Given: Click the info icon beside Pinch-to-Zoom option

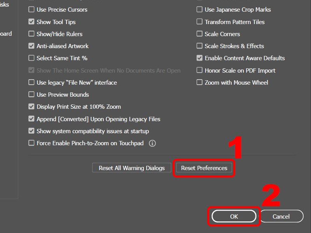Looking at the screenshot, I should click(x=152, y=143).
